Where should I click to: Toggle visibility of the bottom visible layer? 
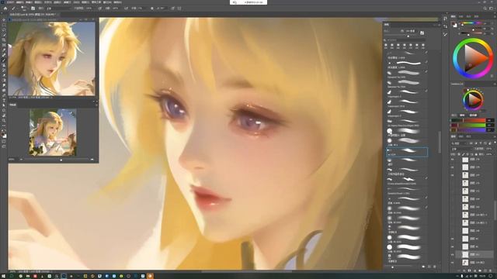click(x=453, y=262)
